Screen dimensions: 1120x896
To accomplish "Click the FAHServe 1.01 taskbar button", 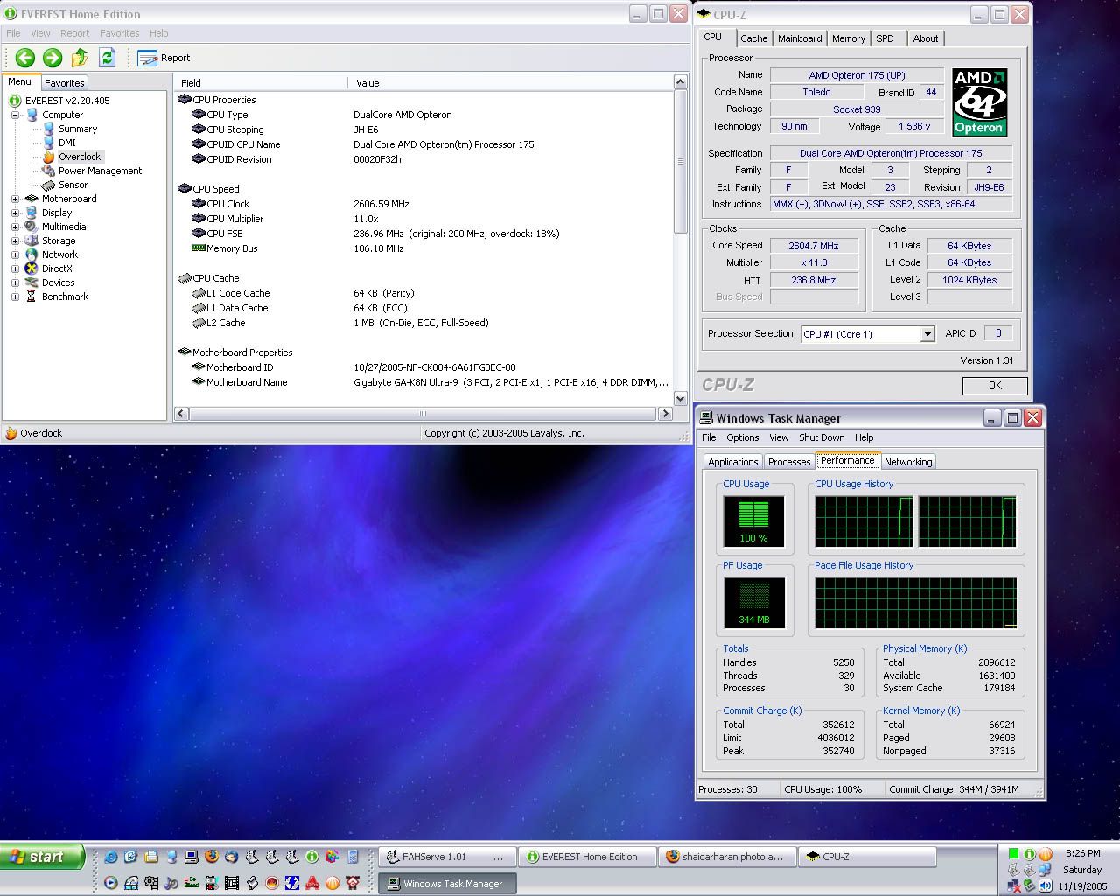I will coord(444,857).
